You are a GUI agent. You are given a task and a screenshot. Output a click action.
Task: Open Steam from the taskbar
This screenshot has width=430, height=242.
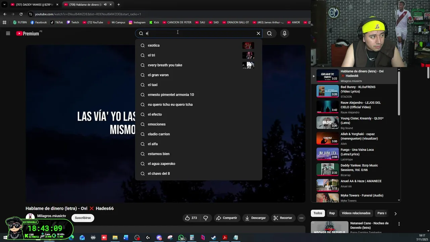[x=214, y=238]
